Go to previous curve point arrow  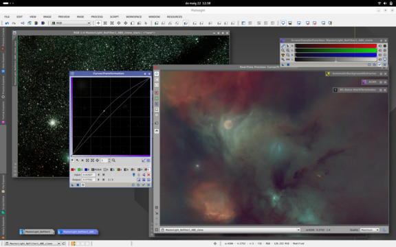(98, 175)
